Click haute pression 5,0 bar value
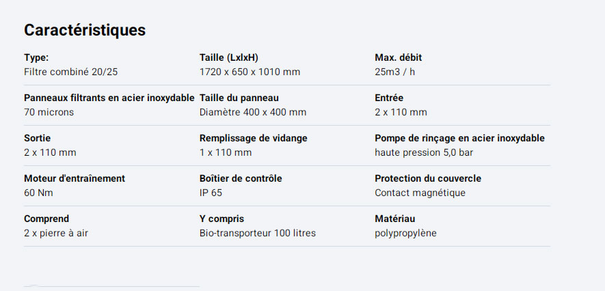Image resolution: width=605 pixels, height=291 pixels. pyautogui.click(x=424, y=152)
